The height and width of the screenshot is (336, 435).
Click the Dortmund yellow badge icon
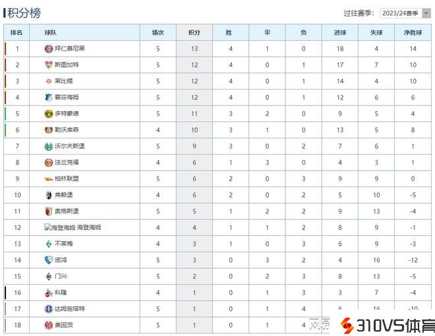click(x=48, y=113)
